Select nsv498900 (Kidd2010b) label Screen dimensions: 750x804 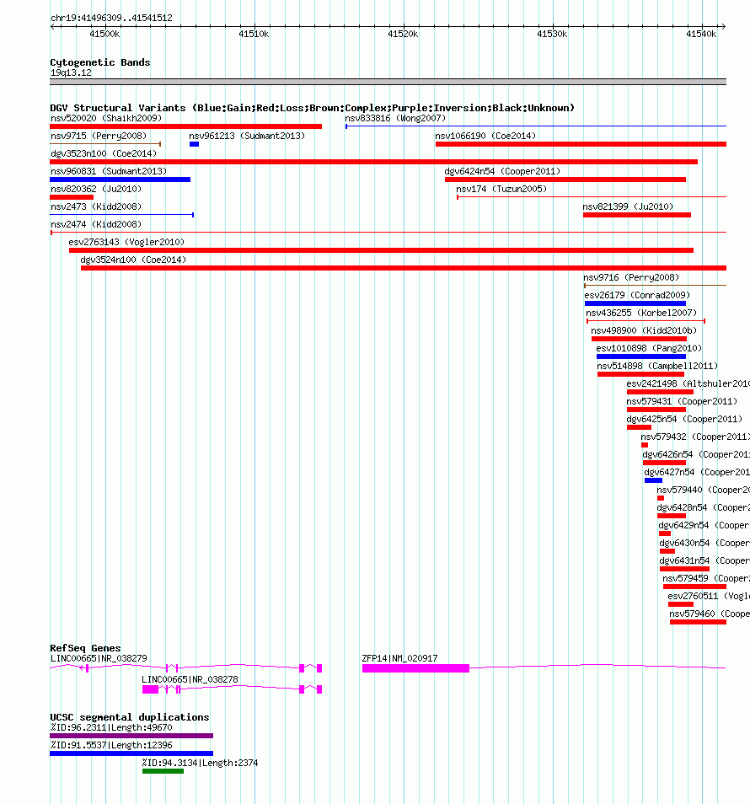pos(643,330)
